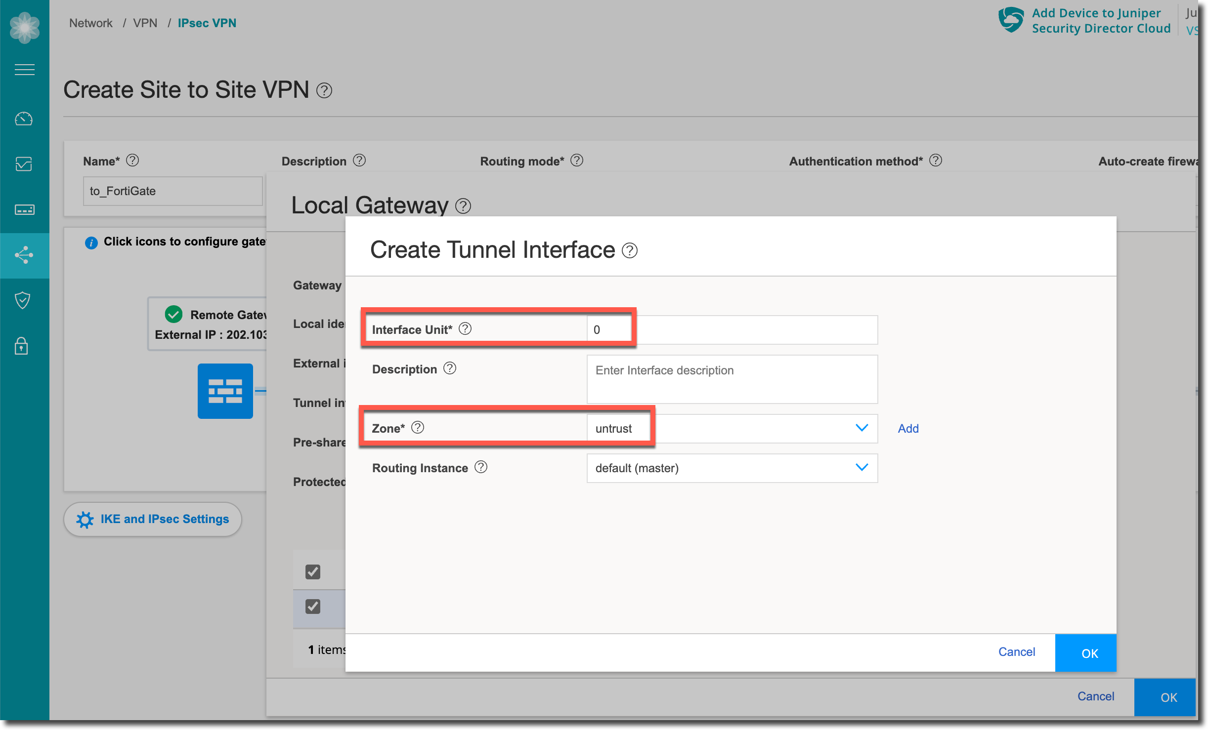
Task: Select the Network sidebar icon
Action: coord(24,255)
